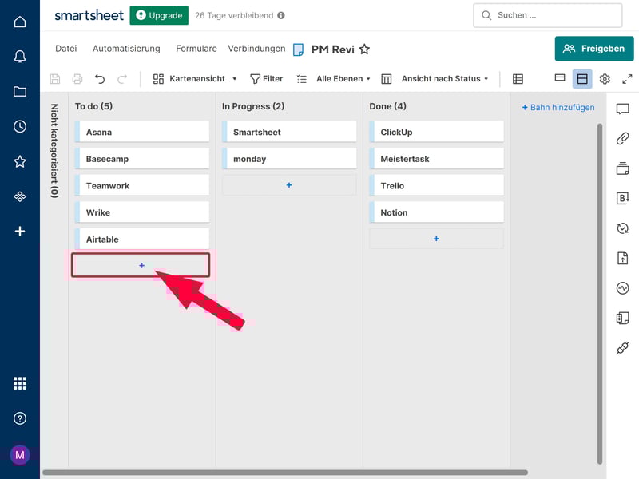Click the horizontal scrollbar at bottom
Screen dimensions: 639x479
click(284, 473)
